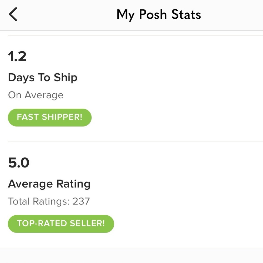This screenshot has width=263, height=263.
Task: Click the divider between shipping and rating sections
Action: pos(131,142)
